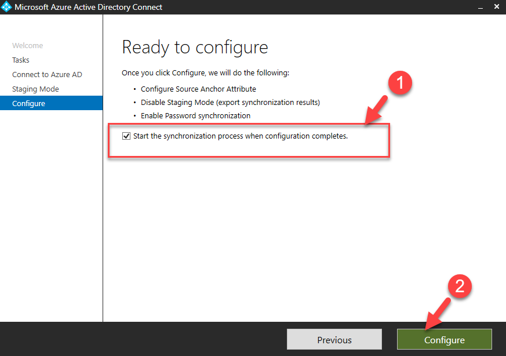Click the red number 2 annotation badge
Viewport: 506px width, 356px height.
coord(460,286)
